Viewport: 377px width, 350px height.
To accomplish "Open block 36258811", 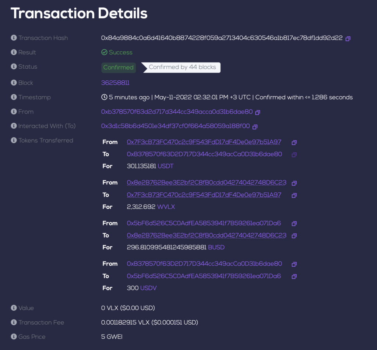I will click(x=115, y=83).
